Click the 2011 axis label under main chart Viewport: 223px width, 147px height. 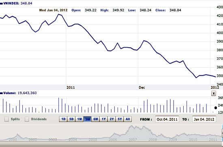pos(71,88)
